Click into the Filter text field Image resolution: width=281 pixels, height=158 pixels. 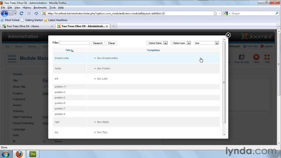74,43
